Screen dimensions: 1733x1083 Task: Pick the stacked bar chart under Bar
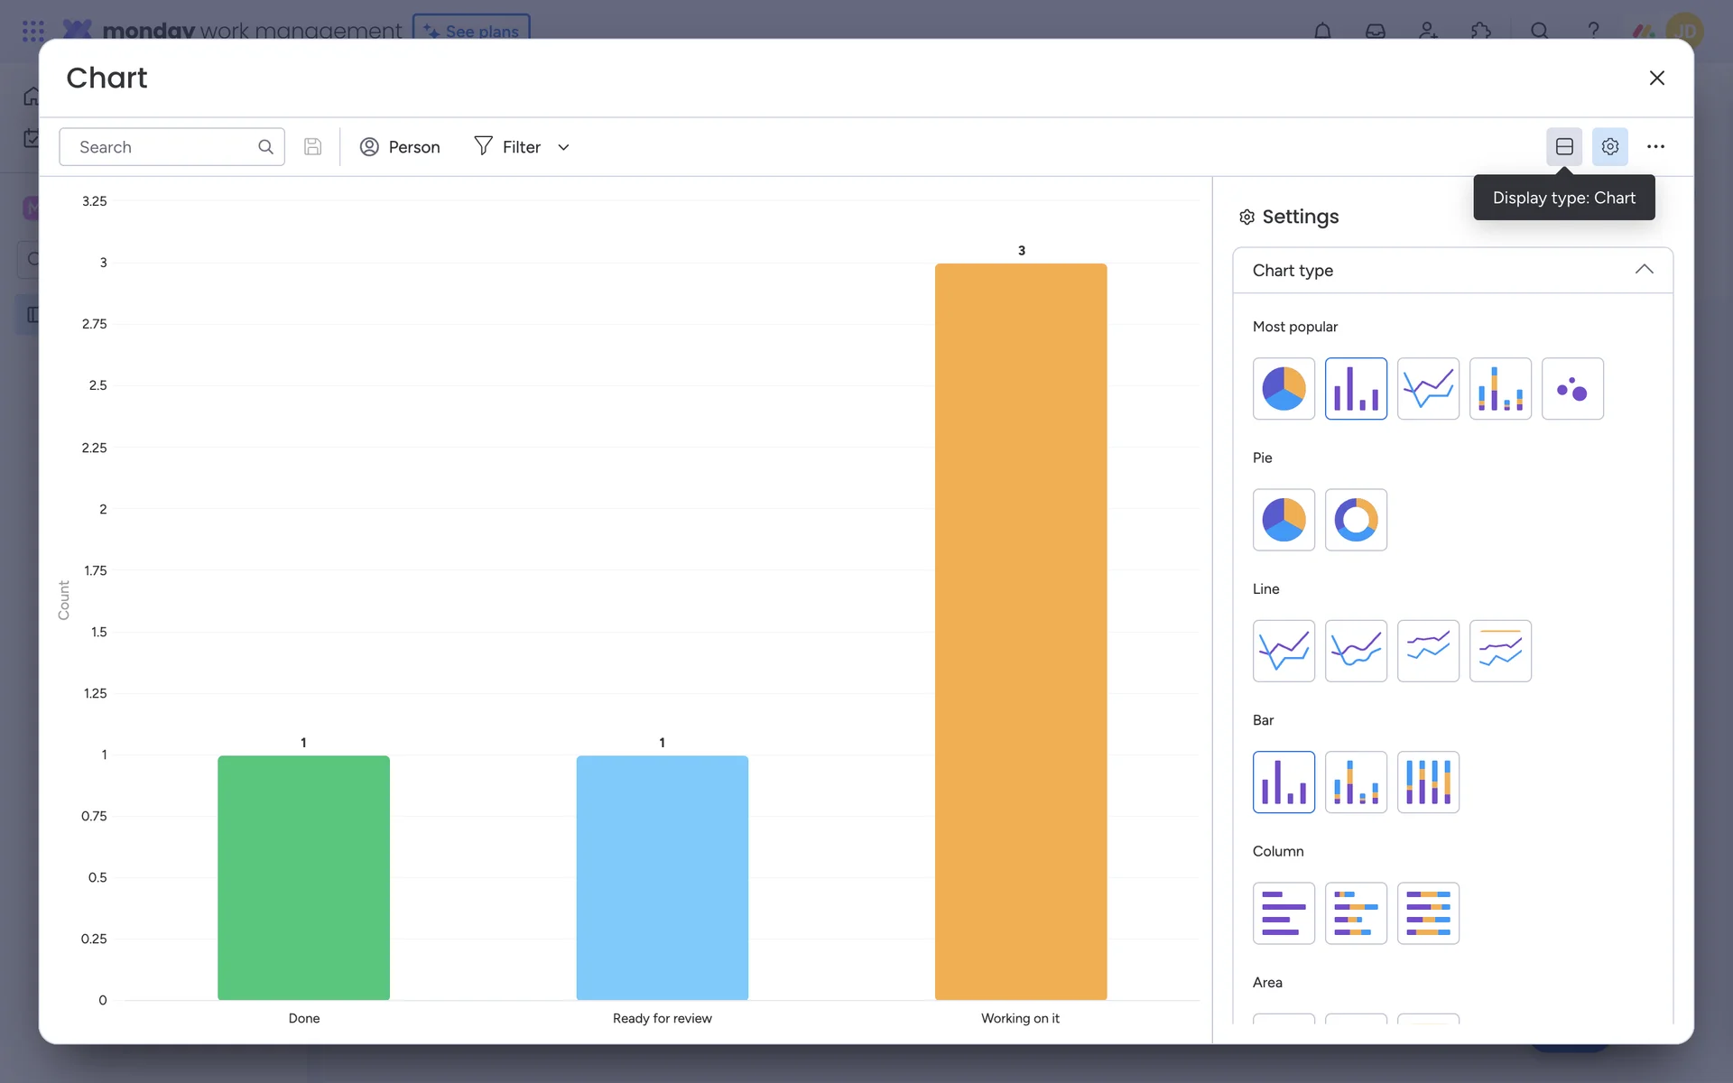click(x=1356, y=782)
